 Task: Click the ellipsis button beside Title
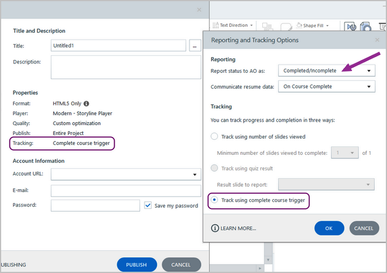(195, 45)
